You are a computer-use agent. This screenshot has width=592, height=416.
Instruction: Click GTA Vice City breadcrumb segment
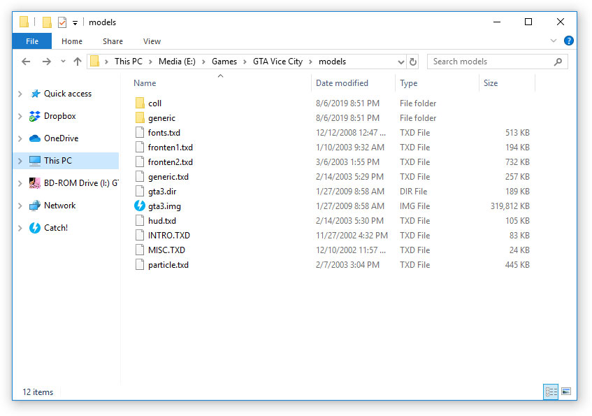pyautogui.click(x=277, y=62)
